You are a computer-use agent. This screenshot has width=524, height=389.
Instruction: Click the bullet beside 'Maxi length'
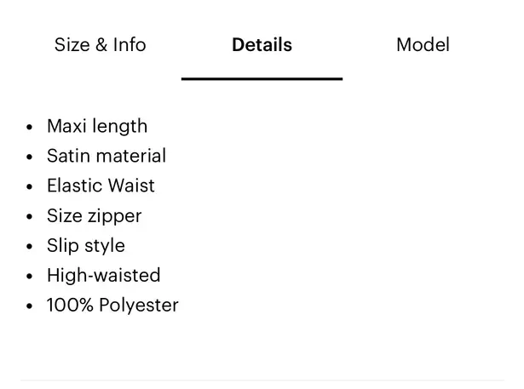click(x=30, y=128)
